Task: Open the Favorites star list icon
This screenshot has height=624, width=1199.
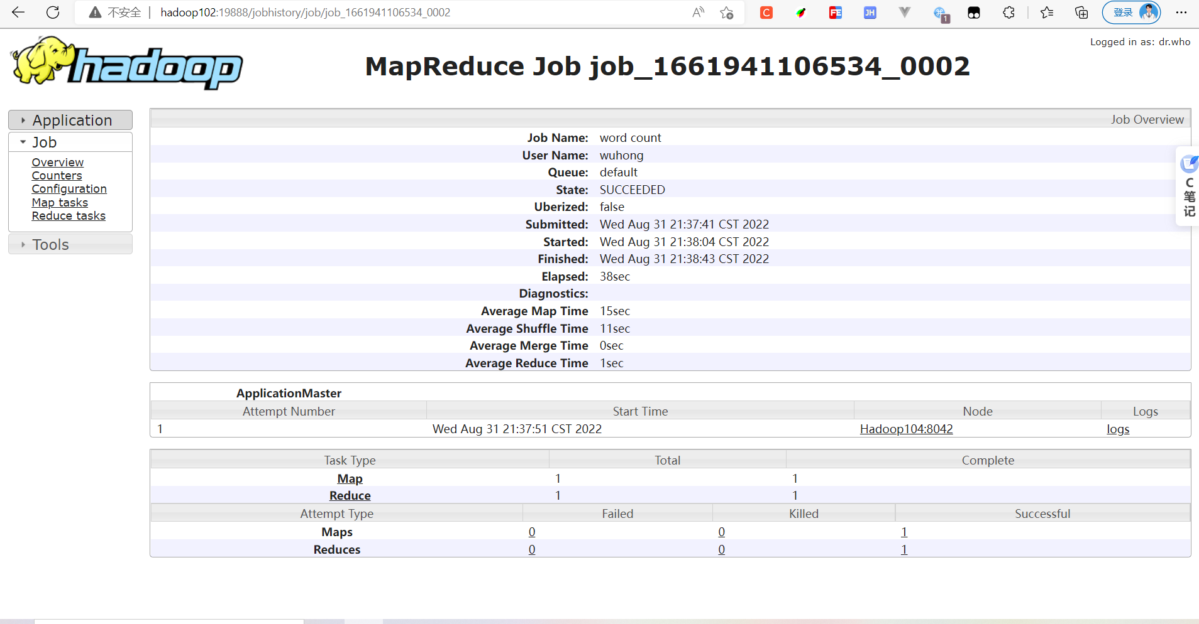Action: [1047, 13]
